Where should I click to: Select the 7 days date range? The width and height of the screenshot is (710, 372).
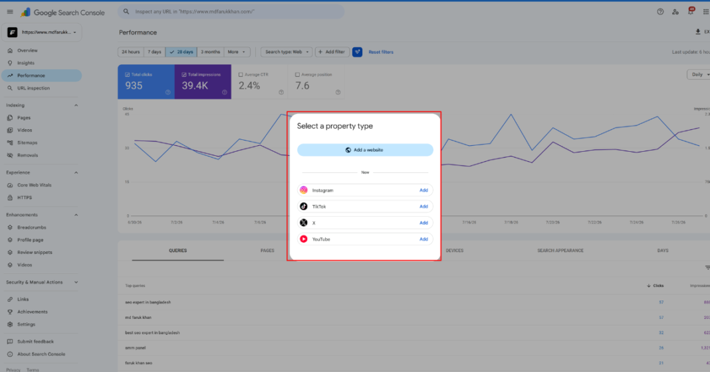[154, 52]
